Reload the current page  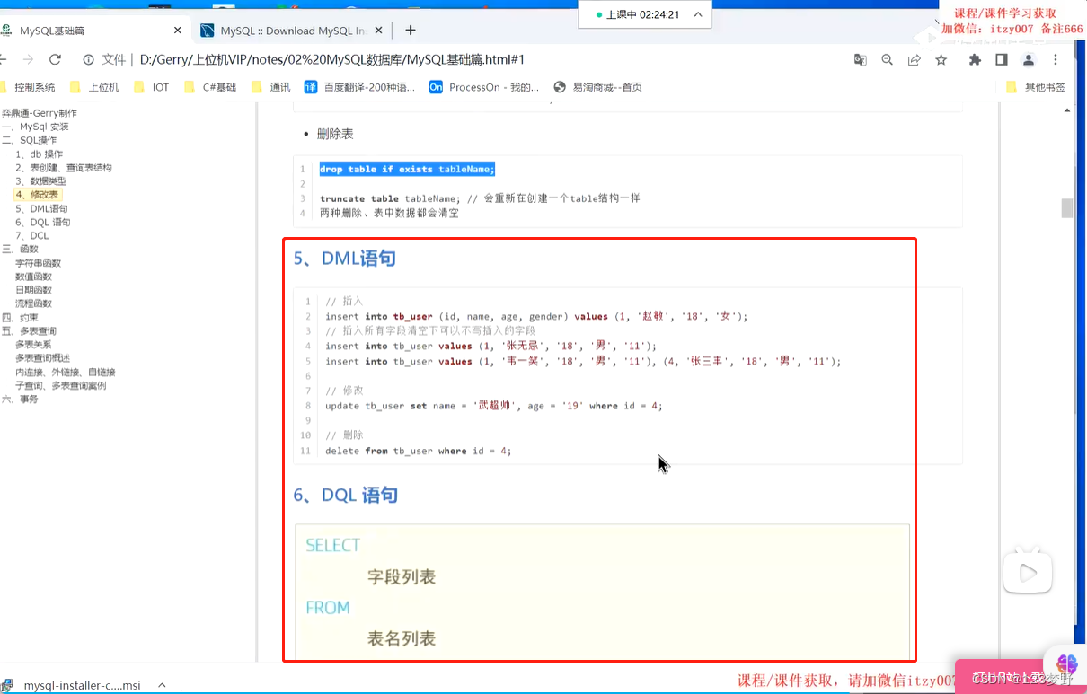click(55, 59)
